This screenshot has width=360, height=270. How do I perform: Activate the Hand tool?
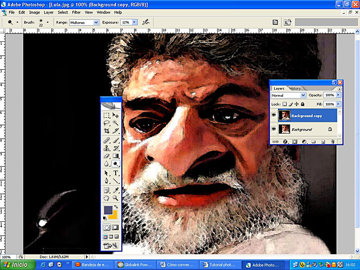pos(107,198)
